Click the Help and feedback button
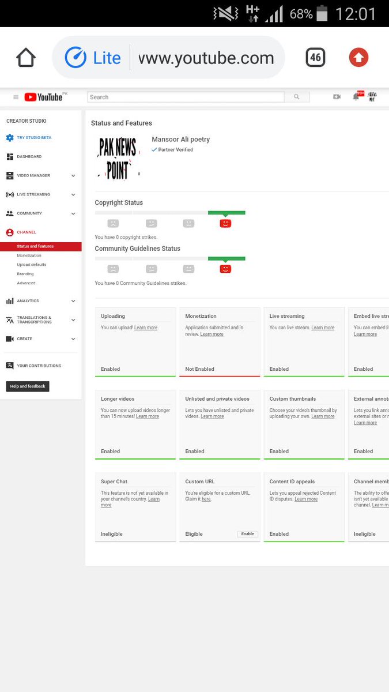Image resolution: width=389 pixels, height=692 pixels. coord(28,386)
